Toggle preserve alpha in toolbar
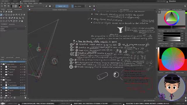This screenshot has width=187, height=105. (50, 6)
